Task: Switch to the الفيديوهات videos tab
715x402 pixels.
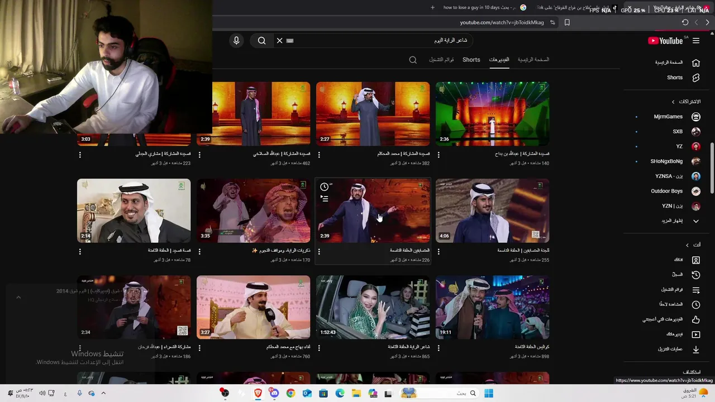Action: 499,60
